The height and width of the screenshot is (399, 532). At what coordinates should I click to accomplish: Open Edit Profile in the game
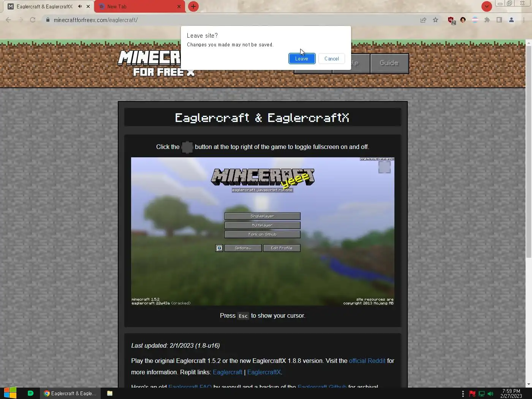pyautogui.click(x=282, y=248)
